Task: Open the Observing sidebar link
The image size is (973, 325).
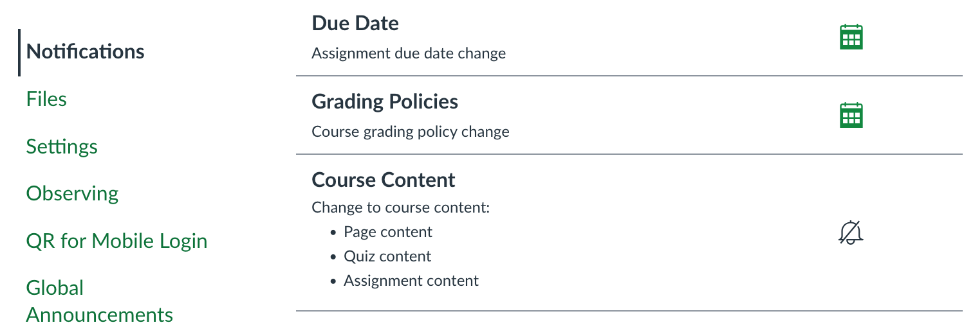Action: (72, 193)
